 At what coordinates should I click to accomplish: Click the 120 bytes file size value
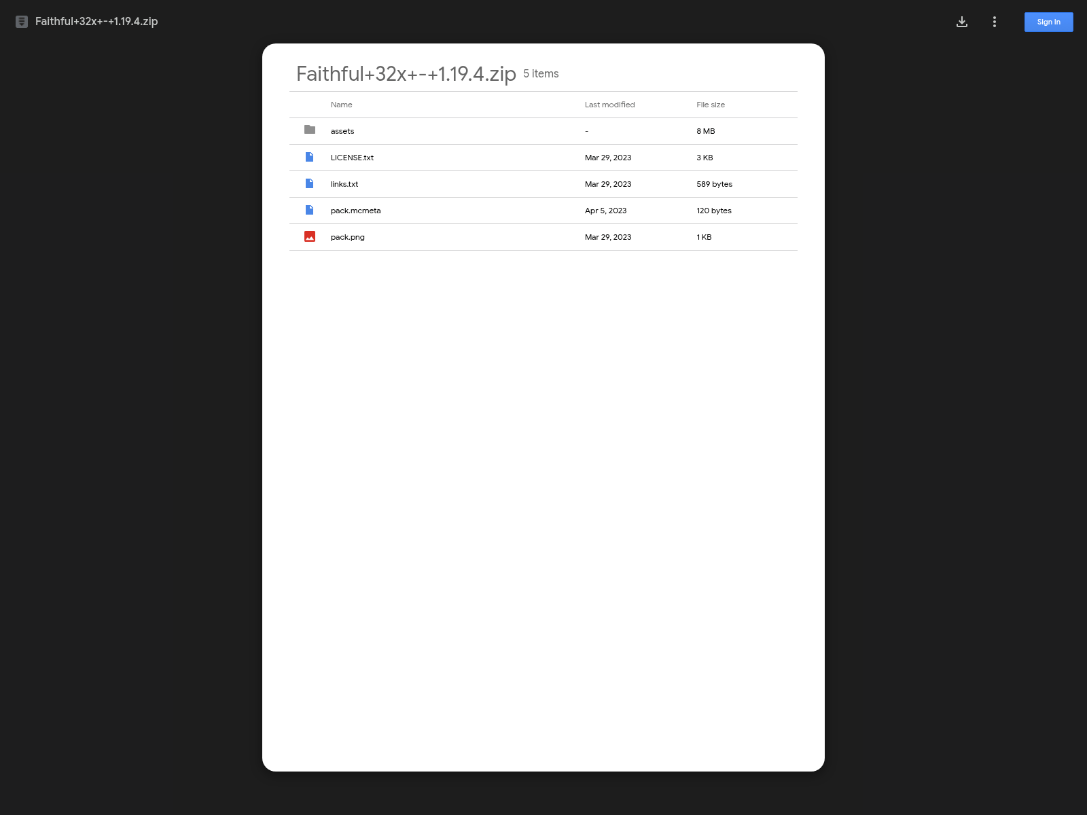[714, 211]
